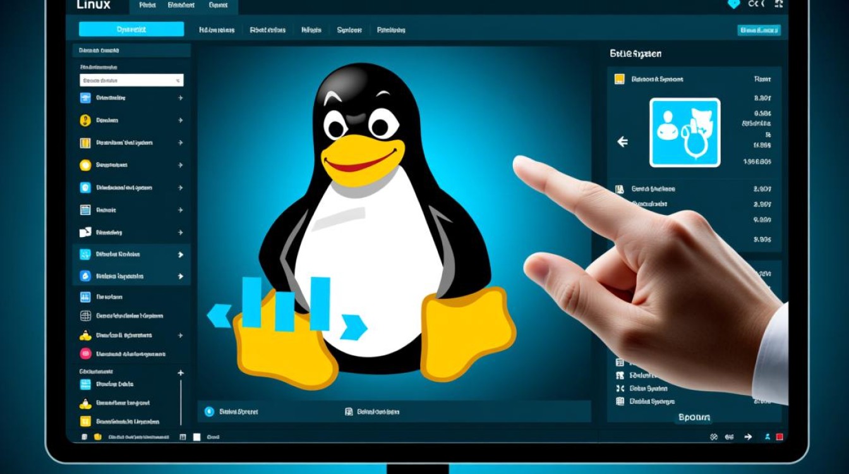Open the orange folder icon in the sidebar
Screen dimensions: 849x474
(85, 142)
